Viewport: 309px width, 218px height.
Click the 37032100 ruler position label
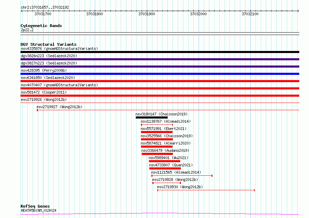(x=250, y=14)
